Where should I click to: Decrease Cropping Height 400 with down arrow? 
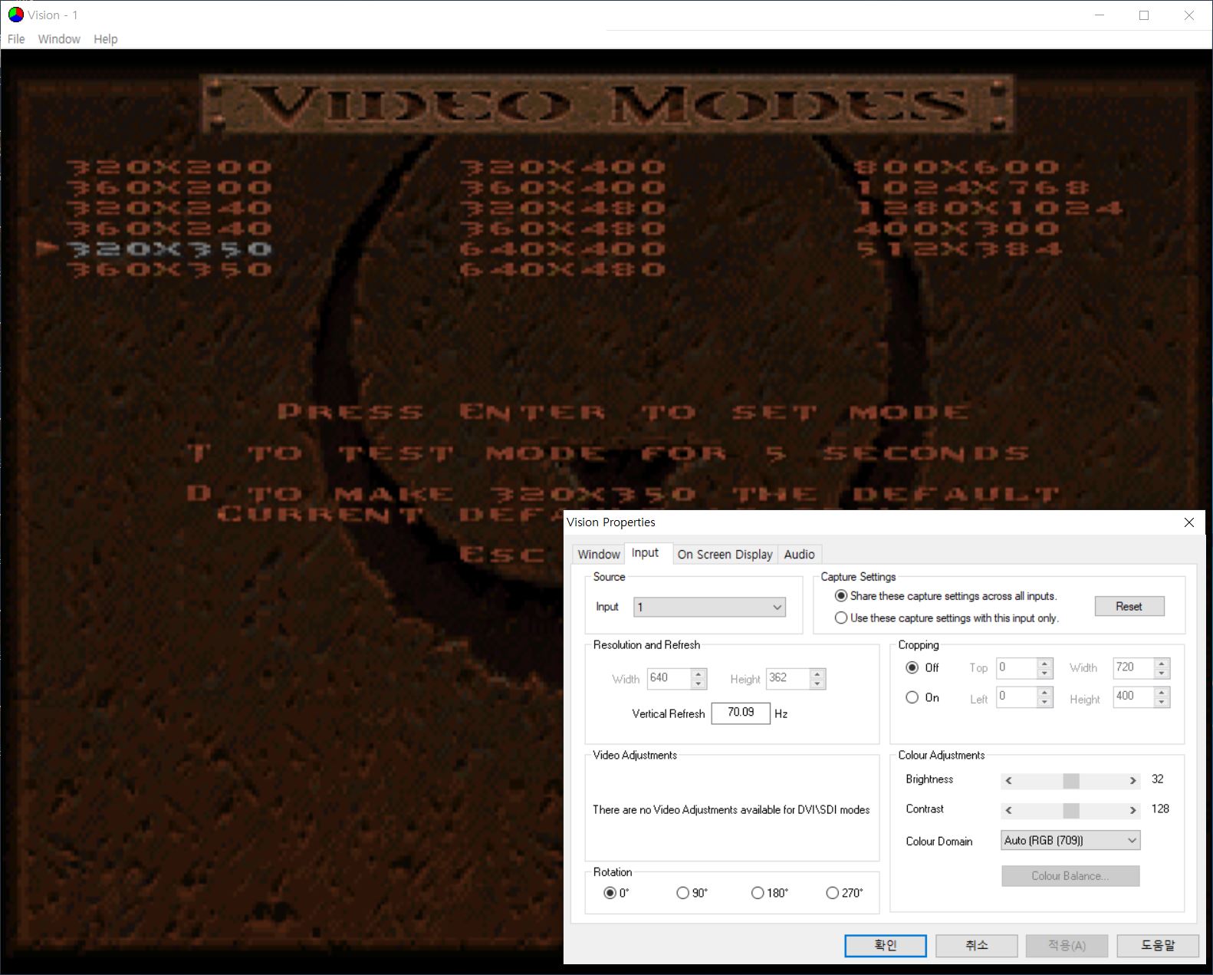[x=1162, y=703]
